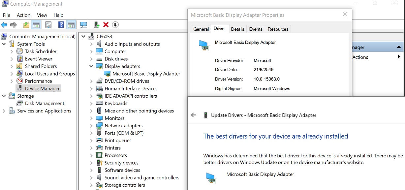Select Device Manager in the console tree
This screenshot has width=405, height=190.
pos(42,88)
